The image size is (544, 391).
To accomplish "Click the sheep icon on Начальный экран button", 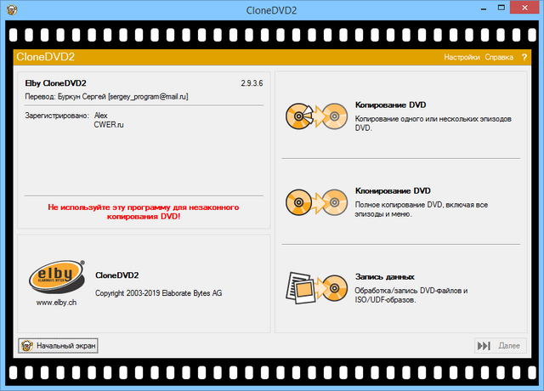I will (x=26, y=346).
